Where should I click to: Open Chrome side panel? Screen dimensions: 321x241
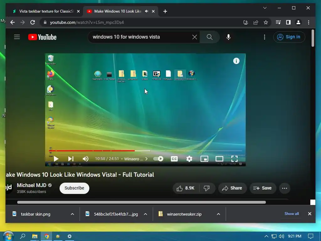click(288, 22)
